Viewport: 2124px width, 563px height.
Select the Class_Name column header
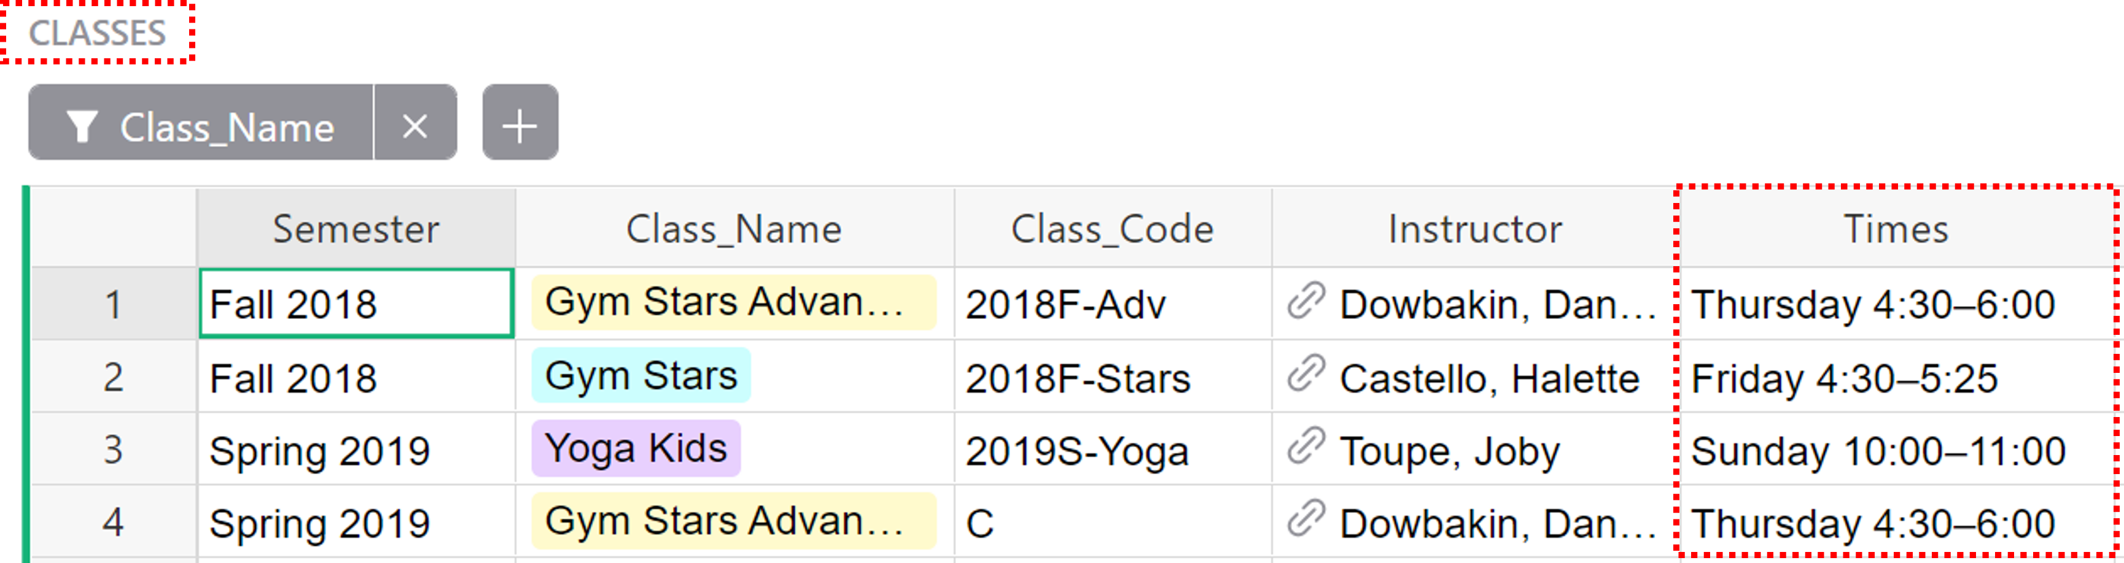pyautogui.click(x=734, y=228)
